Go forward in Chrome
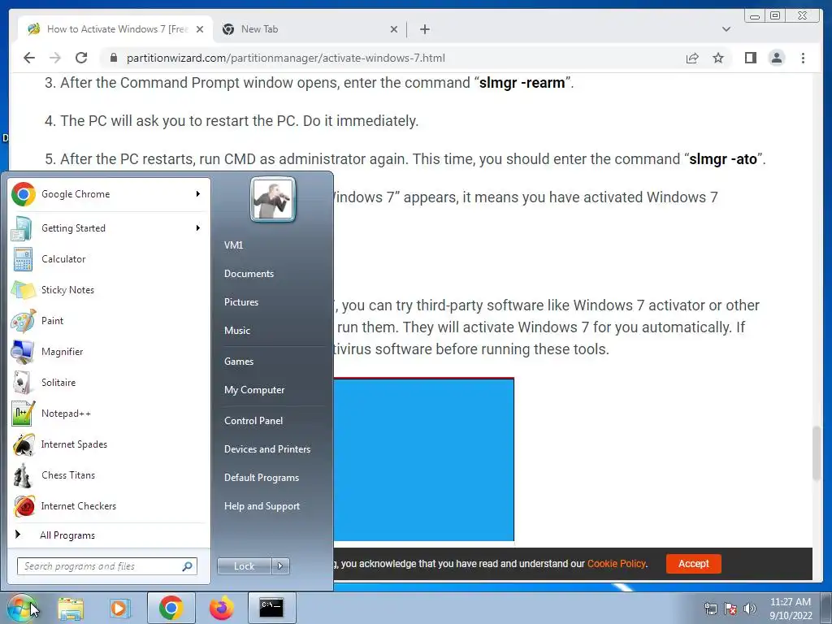 (55, 58)
